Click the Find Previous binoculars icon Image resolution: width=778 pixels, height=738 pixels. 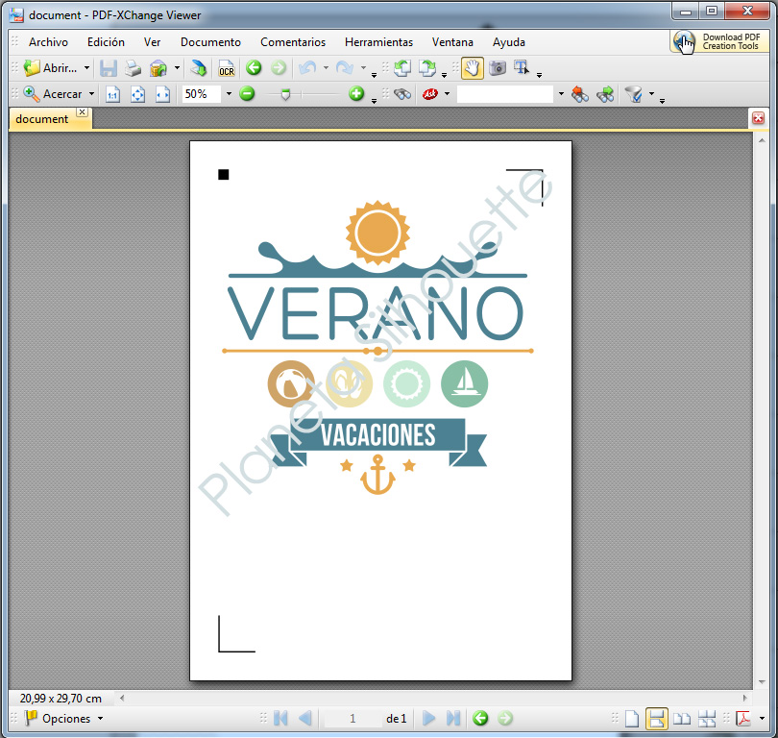pyautogui.click(x=580, y=94)
